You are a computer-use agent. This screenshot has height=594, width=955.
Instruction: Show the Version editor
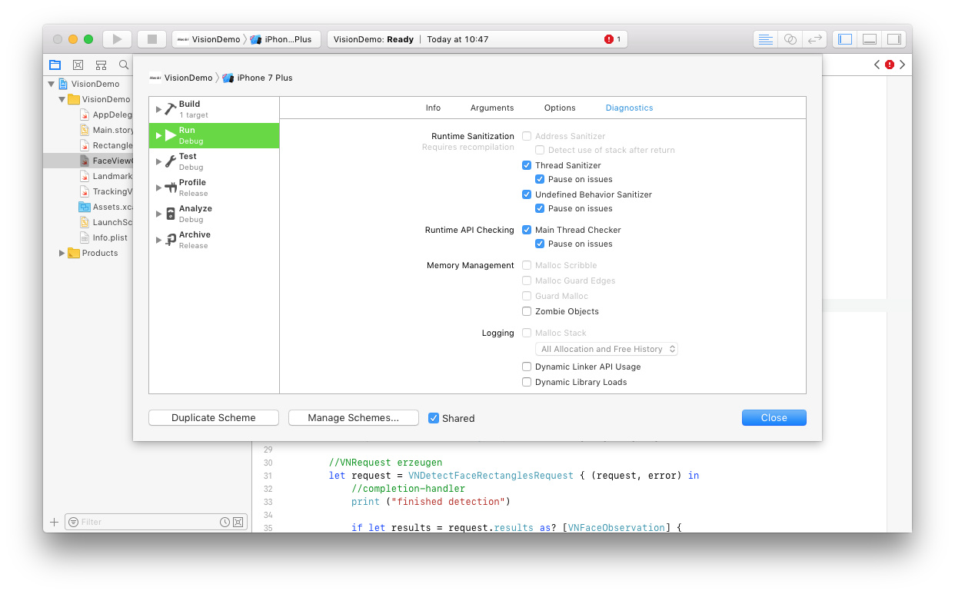pyautogui.click(x=814, y=39)
